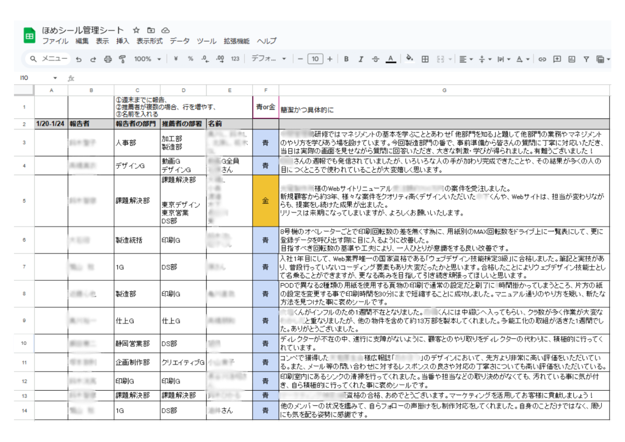
Task: Open the 挿入 menu
Action: pos(122,41)
